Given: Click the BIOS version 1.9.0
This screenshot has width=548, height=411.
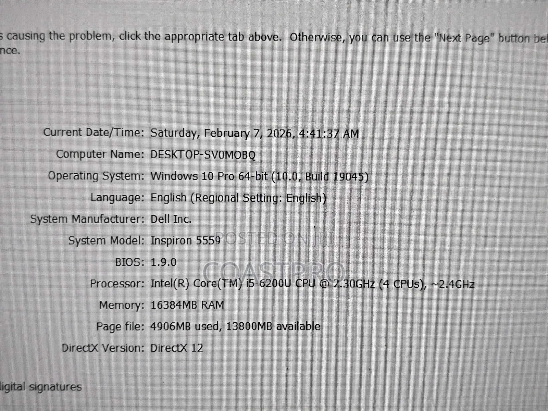Looking at the screenshot, I should pyautogui.click(x=164, y=262).
